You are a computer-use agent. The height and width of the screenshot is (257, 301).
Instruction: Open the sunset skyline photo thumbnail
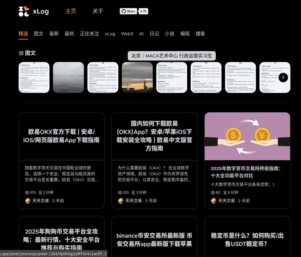point(137,77)
